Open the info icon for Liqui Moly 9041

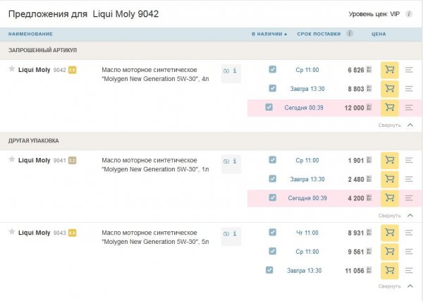point(235,161)
